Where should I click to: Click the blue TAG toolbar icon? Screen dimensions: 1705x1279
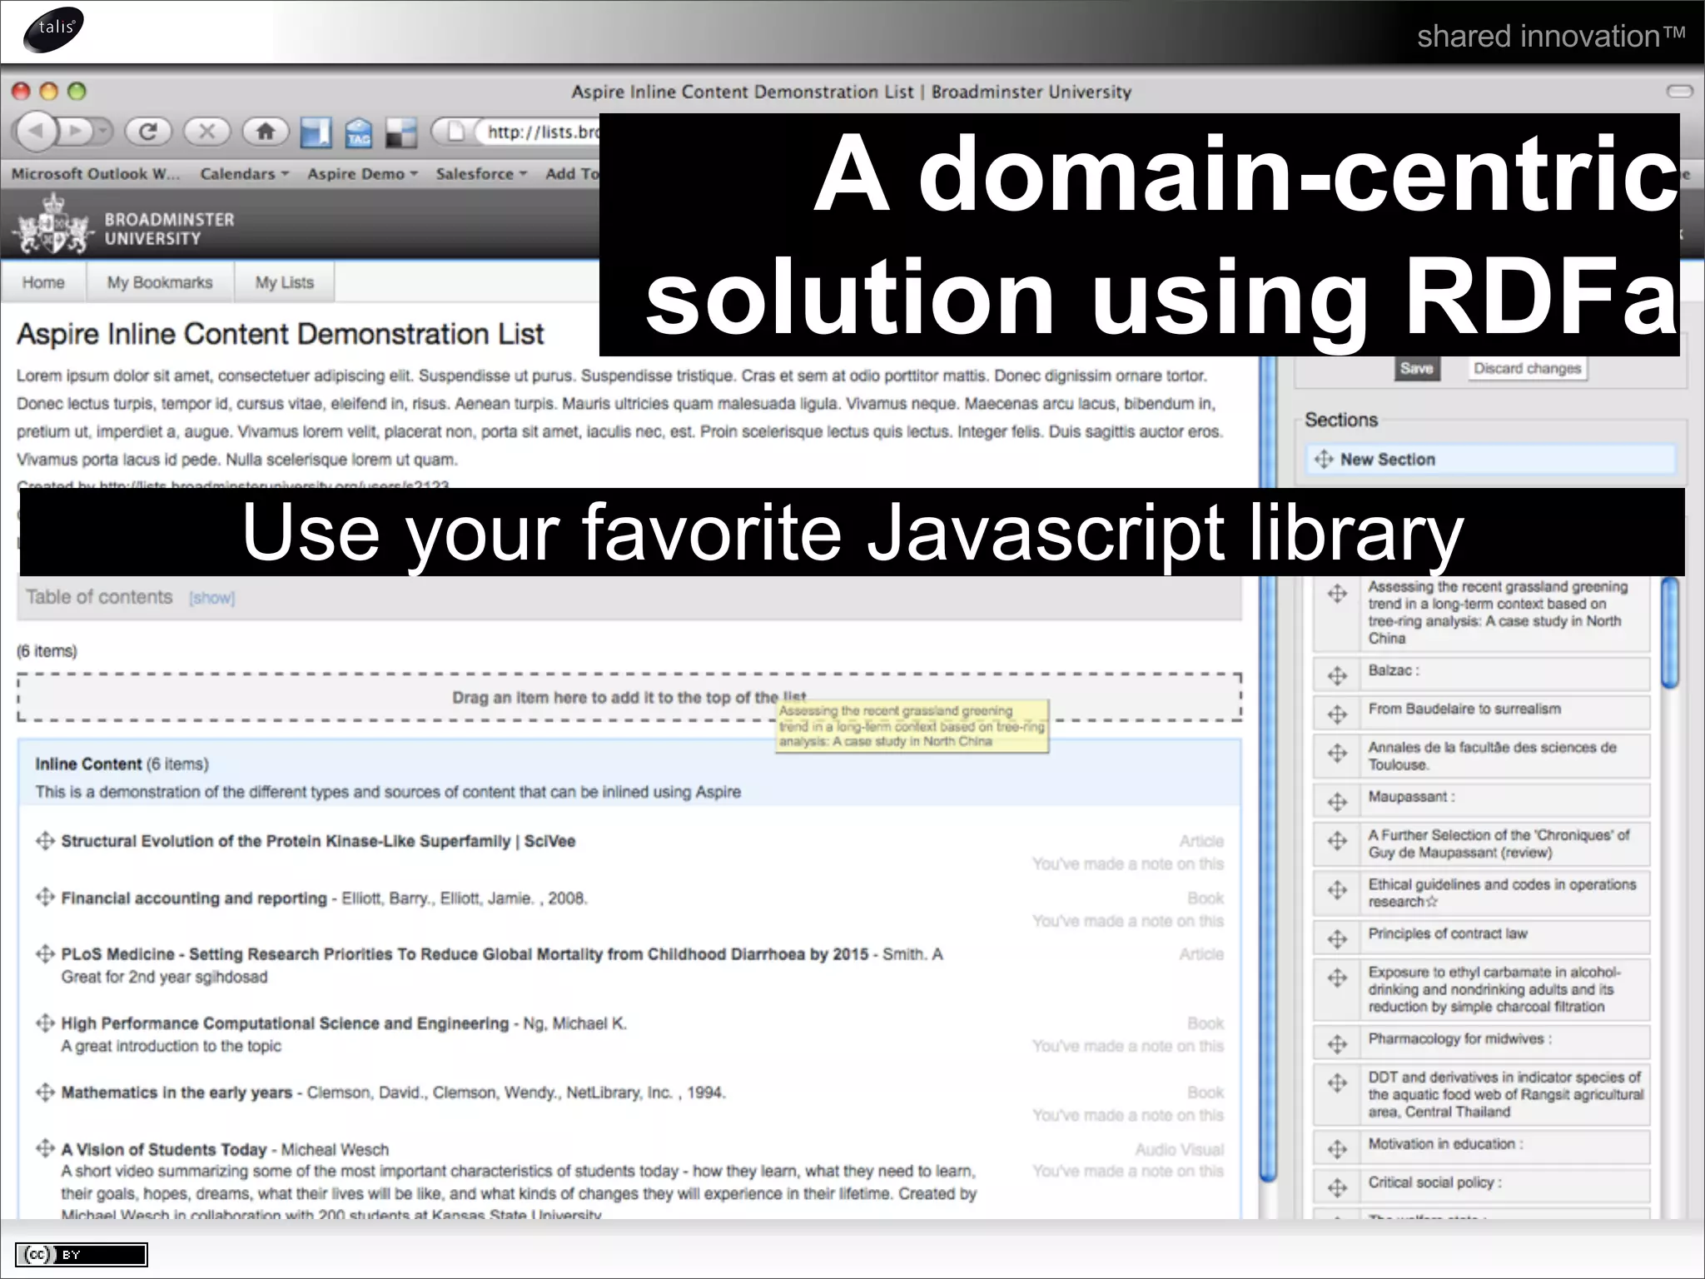tap(359, 132)
